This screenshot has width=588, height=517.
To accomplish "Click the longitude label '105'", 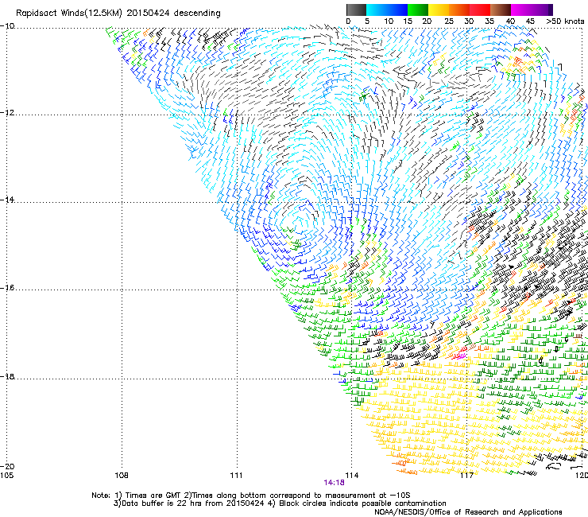I will tap(6, 476).
